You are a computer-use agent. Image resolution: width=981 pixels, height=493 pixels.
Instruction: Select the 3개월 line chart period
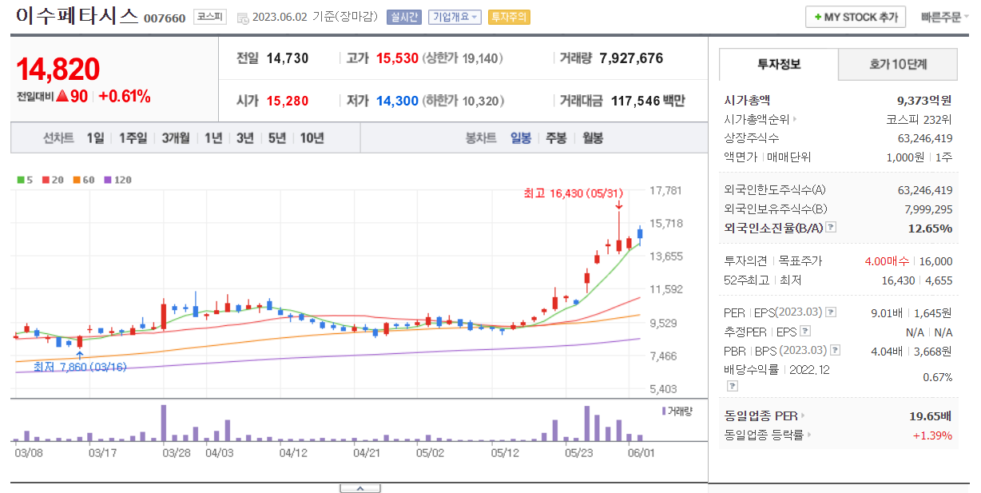click(x=176, y=138)
